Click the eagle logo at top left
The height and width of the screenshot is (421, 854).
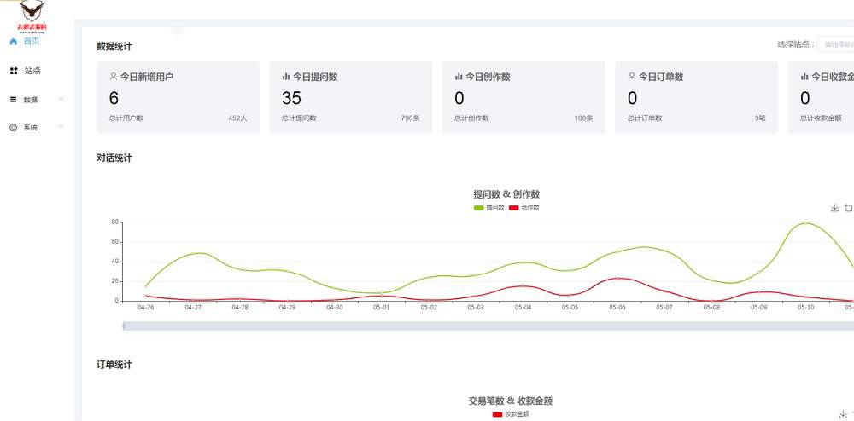(32, 14)
